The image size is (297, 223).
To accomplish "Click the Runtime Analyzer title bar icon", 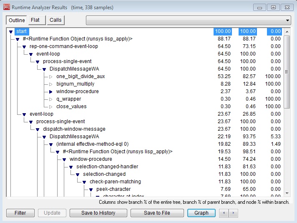I will point(6,7).
